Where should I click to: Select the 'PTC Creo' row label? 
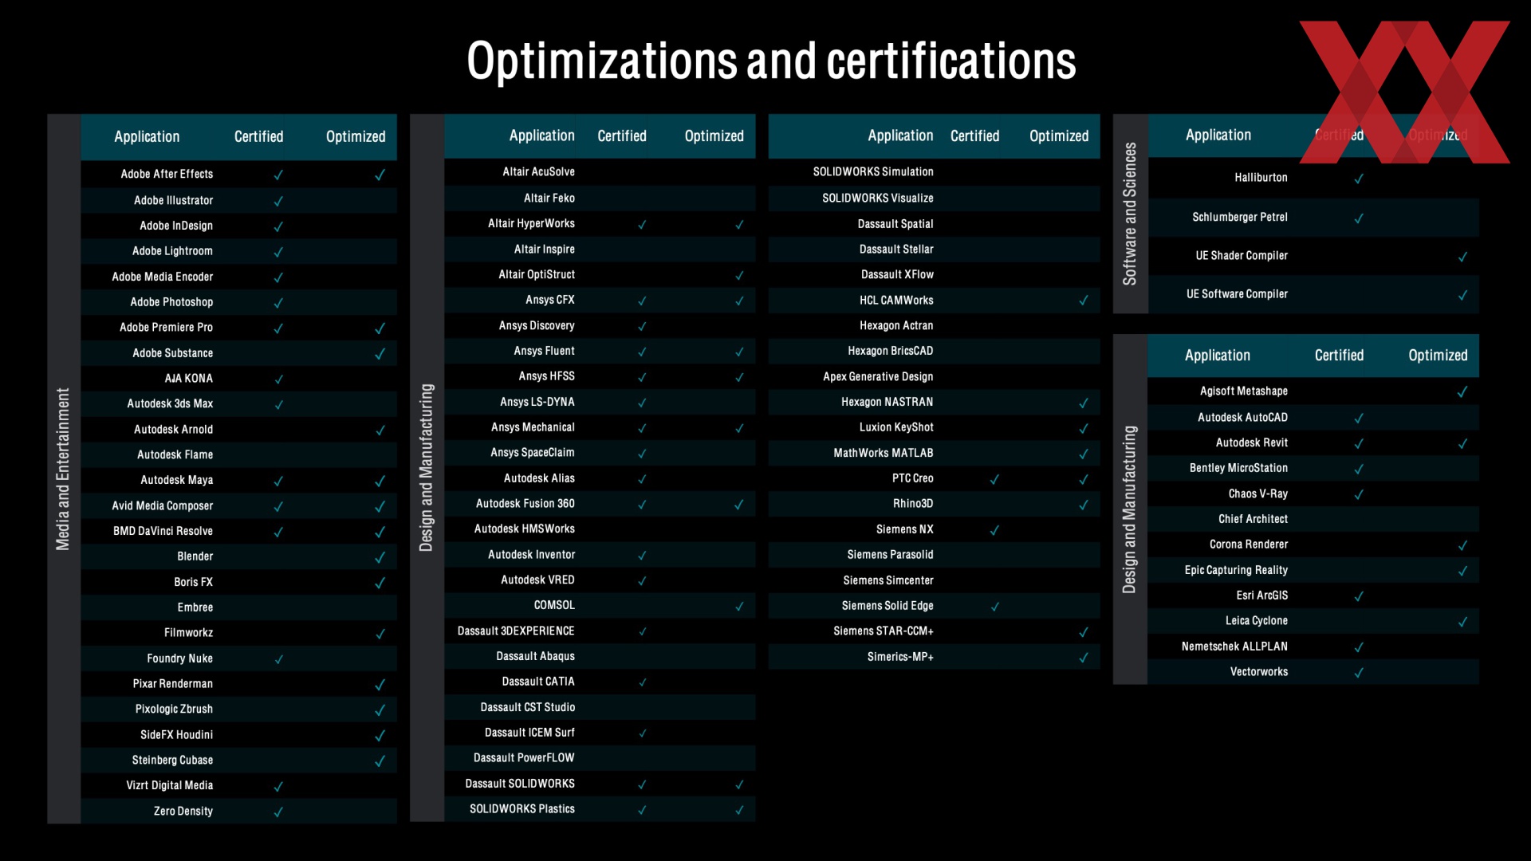pyautogui.click(x=913, y=478)
